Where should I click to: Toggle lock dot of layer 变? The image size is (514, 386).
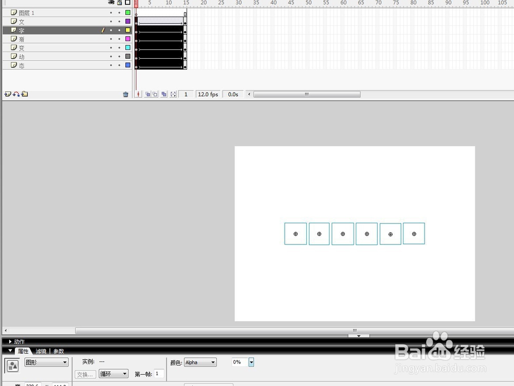point(119,47)
